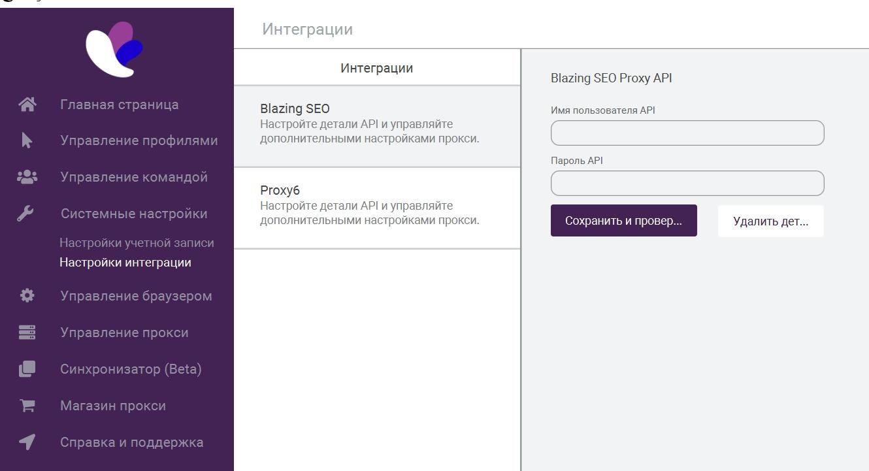Open Синхронизатор (Beta) page
Screen dimensions: 869x471
(131, 369)
